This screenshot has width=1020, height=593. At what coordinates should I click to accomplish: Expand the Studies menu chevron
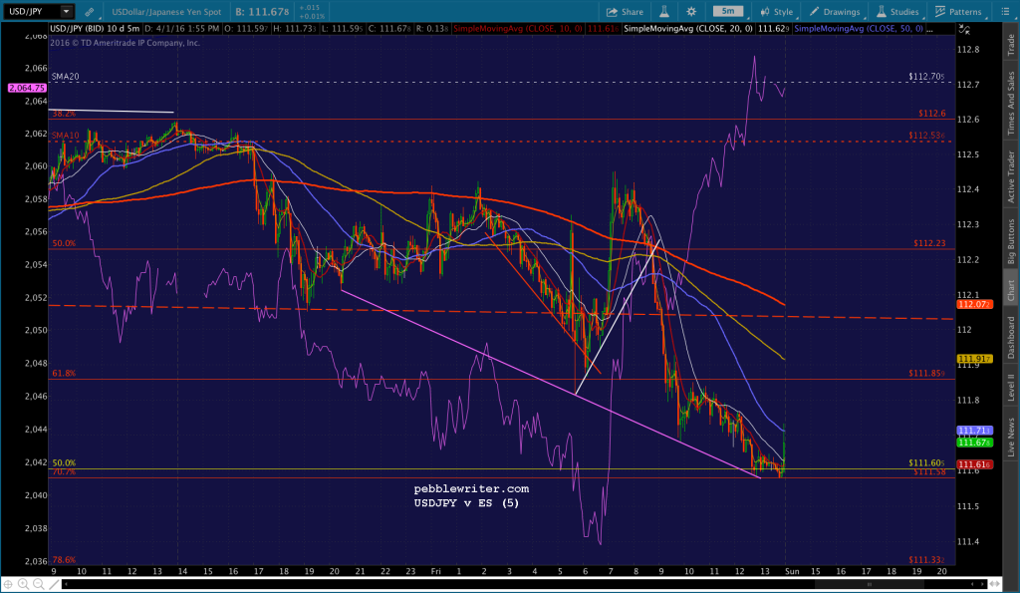coord(924,17)
